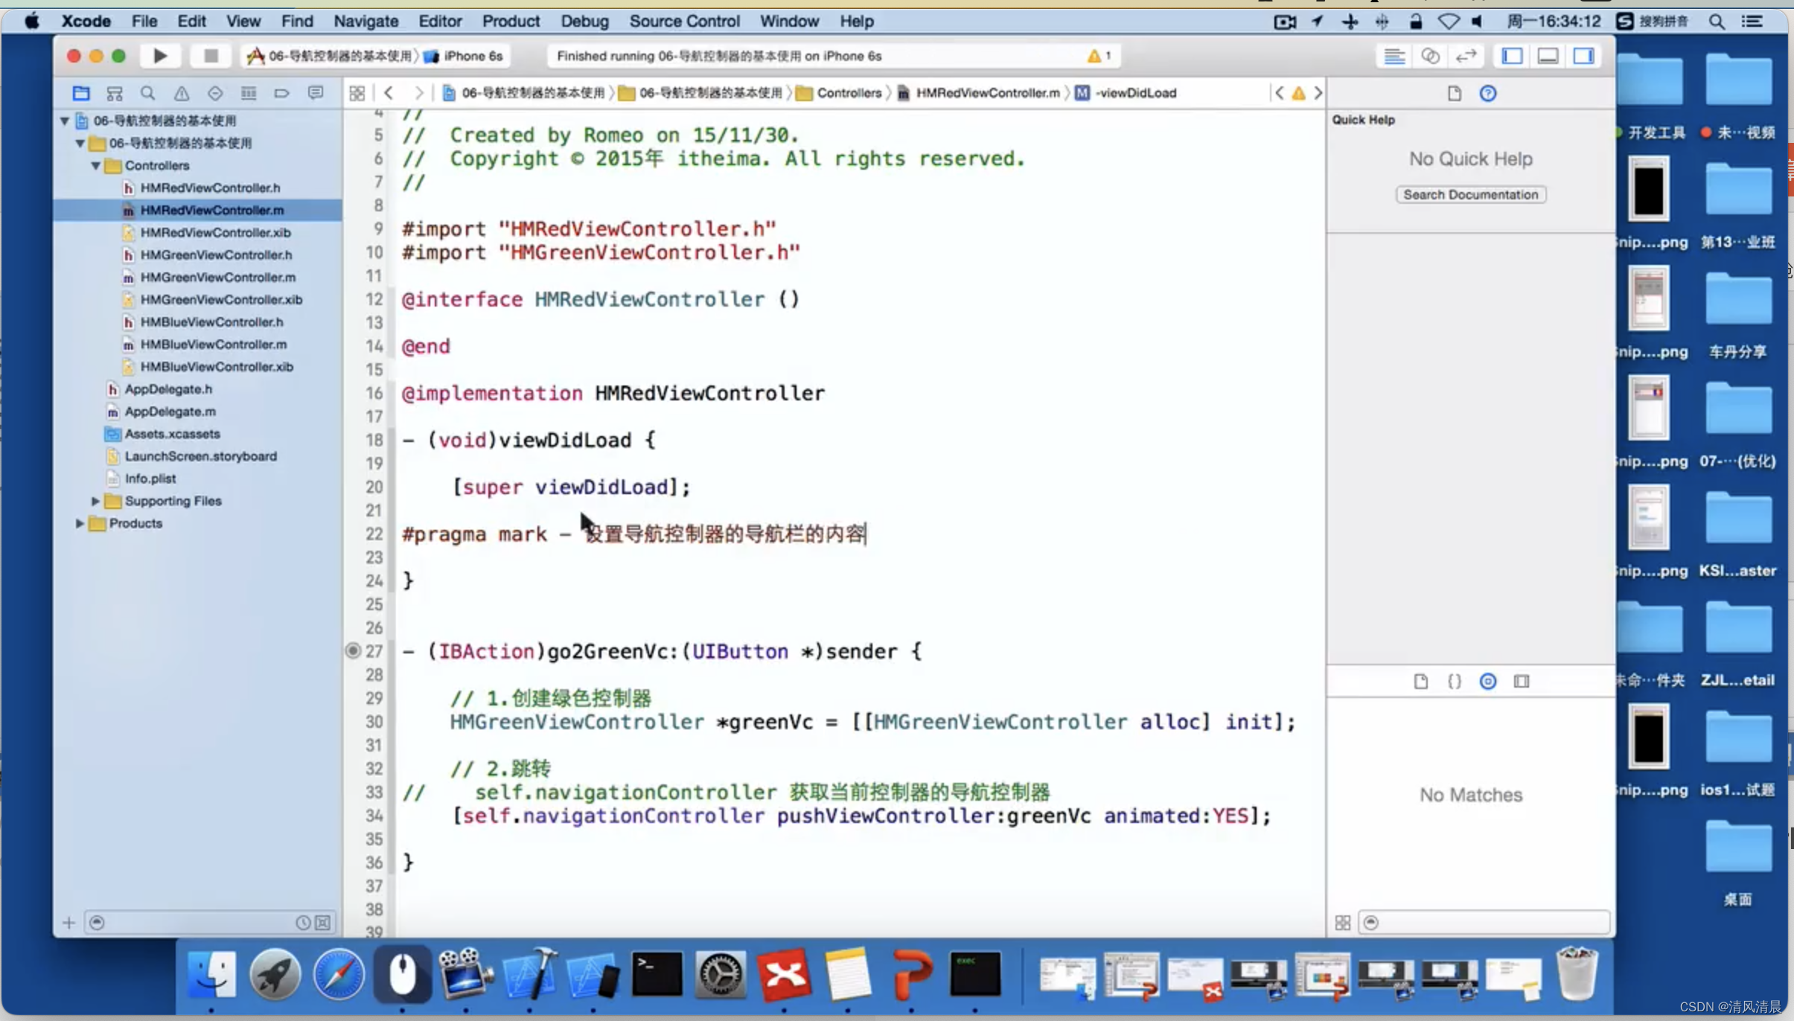Collapse the yellow project group folder triangle

[x=80, y=143]
